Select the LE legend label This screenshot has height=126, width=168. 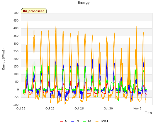[90, 121]
